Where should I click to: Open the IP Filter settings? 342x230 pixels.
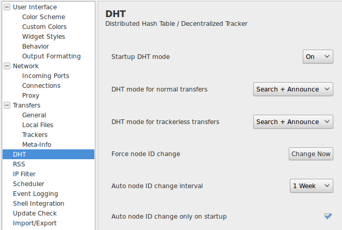click(x=24, y=174)
